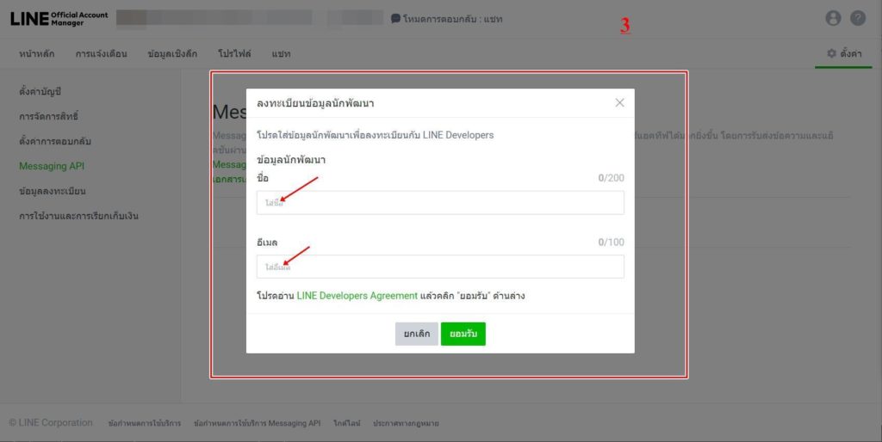Click the ข้อมูลนักพัฒนา section heading
Screen dimensions: 882x442
click(x=291, y=160)
